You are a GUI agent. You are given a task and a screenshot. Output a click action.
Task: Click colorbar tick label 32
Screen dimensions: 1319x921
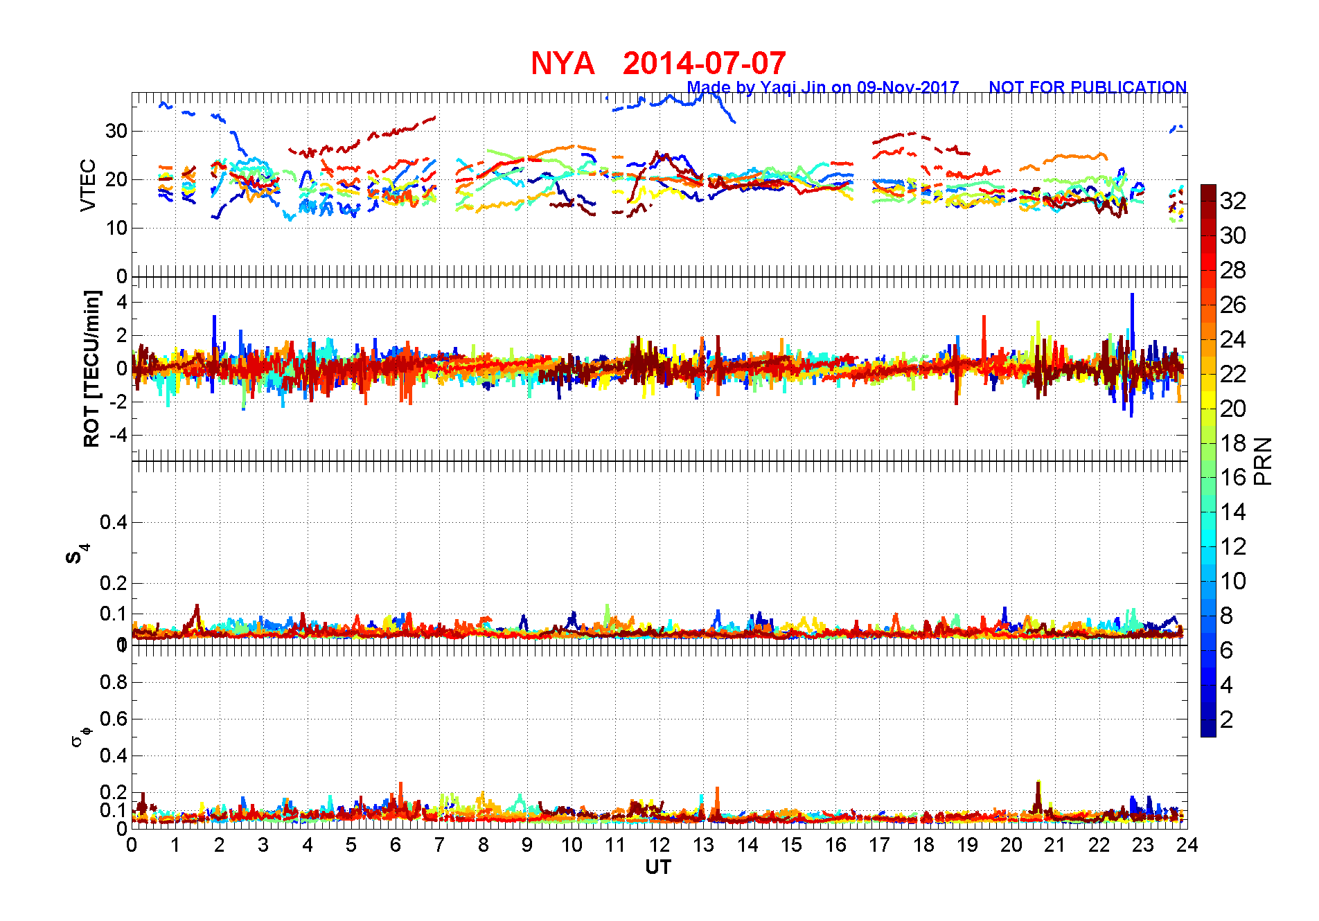1233,201
